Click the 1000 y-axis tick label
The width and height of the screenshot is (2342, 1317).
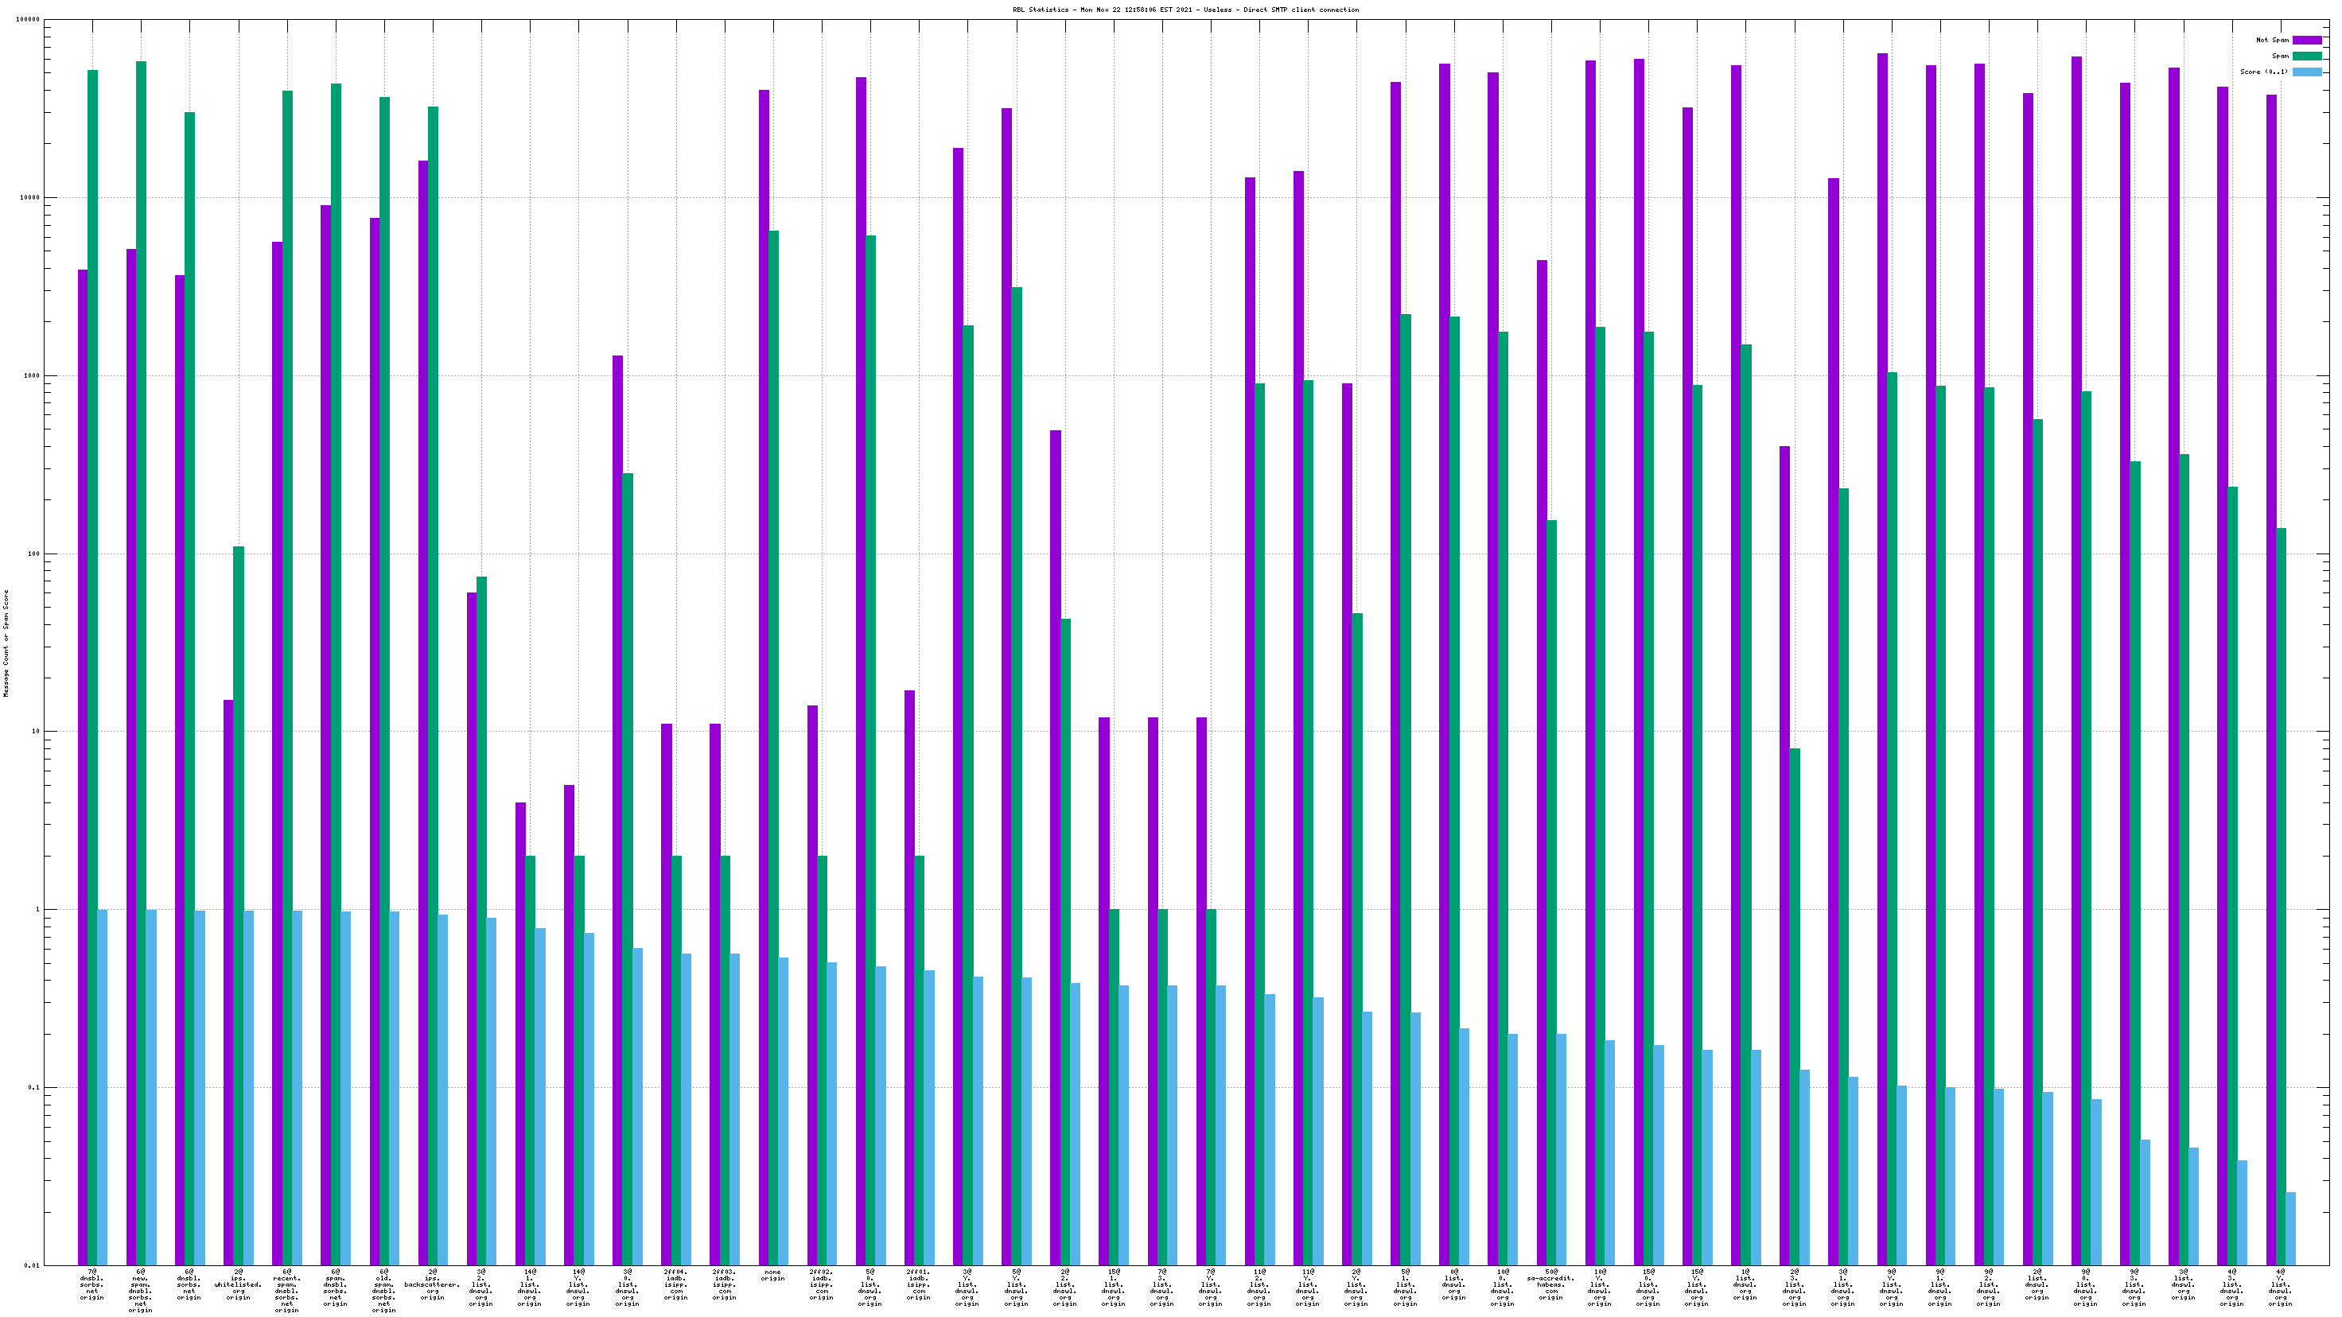pos(31,375)
